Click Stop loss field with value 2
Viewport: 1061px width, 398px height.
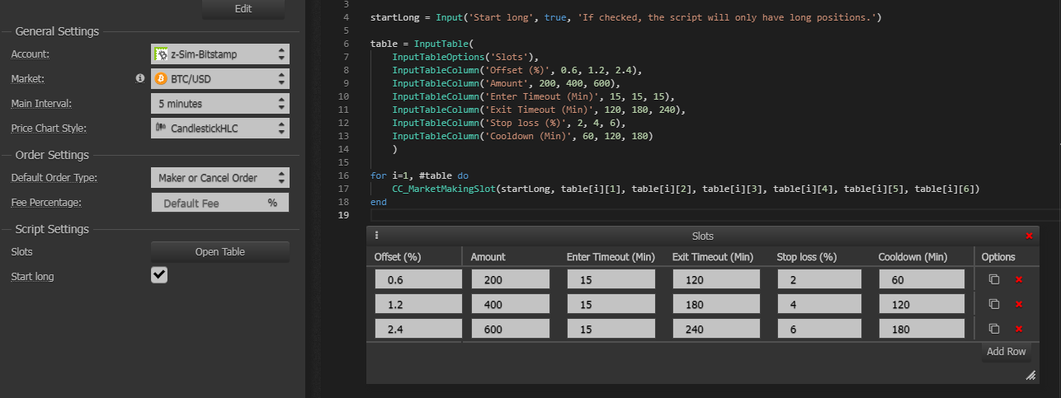tap(819, 279)
